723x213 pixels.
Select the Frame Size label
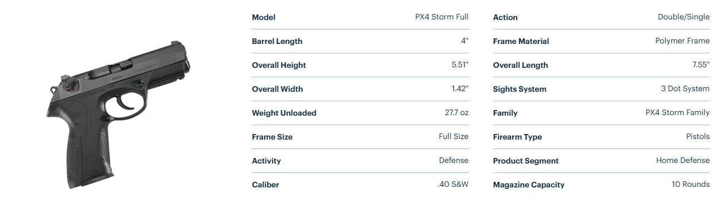272,137
